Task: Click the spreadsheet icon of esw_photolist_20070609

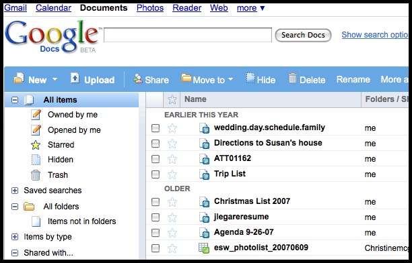Action: (204, 248)
